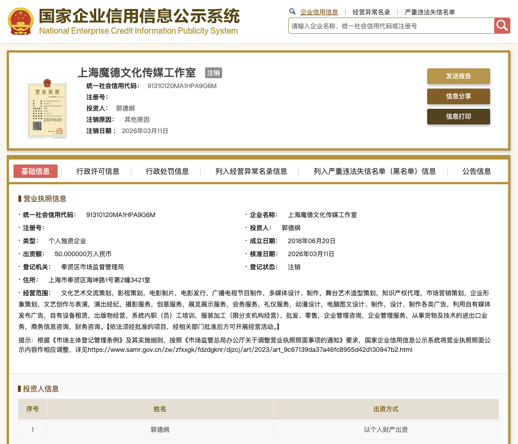Switch to the 公告信息 tab
The width and height of the screenshot is (518, 444).
click(x=476, y=171)
